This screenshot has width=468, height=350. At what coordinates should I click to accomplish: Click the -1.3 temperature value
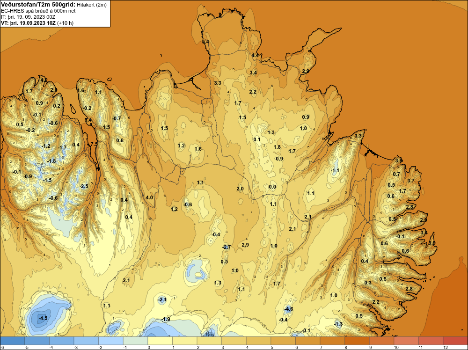[338, 324]
